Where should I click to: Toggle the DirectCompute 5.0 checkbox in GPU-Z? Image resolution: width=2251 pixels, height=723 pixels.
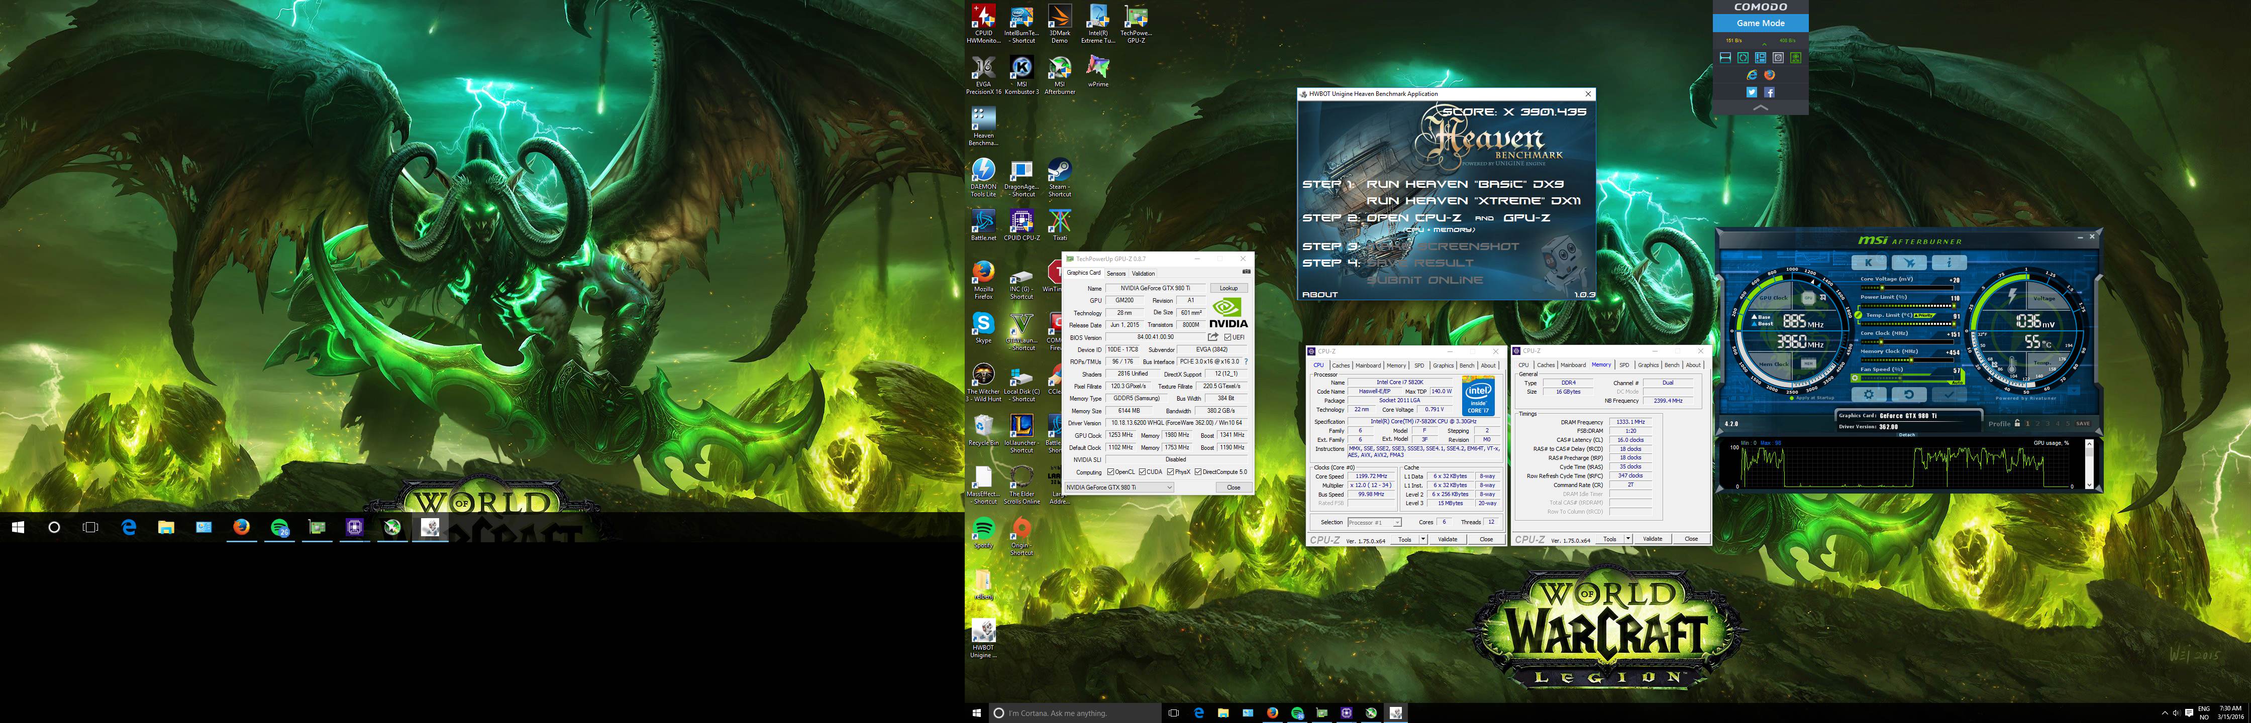1198,472
